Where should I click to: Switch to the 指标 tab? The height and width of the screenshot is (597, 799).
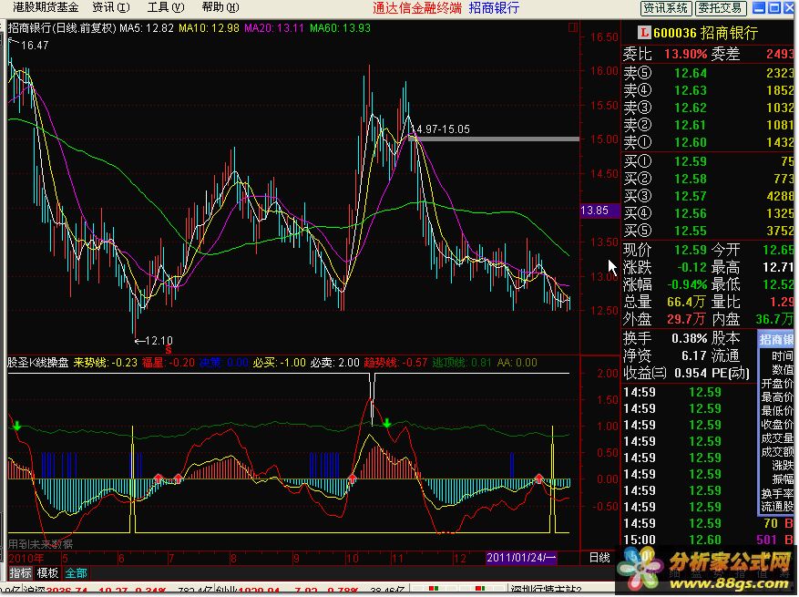click(x=20, y=573)
